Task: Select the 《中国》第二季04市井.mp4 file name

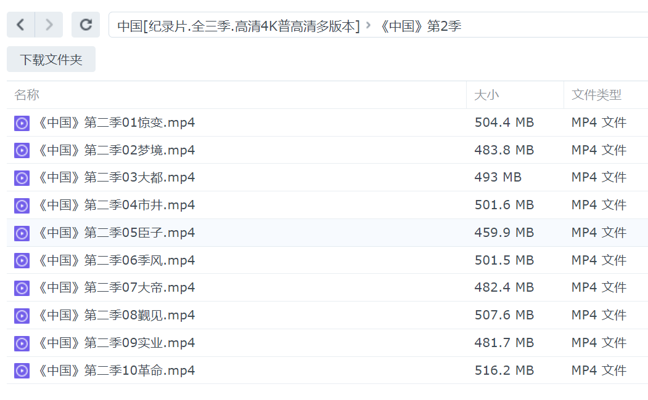Action: pos(116,205)
